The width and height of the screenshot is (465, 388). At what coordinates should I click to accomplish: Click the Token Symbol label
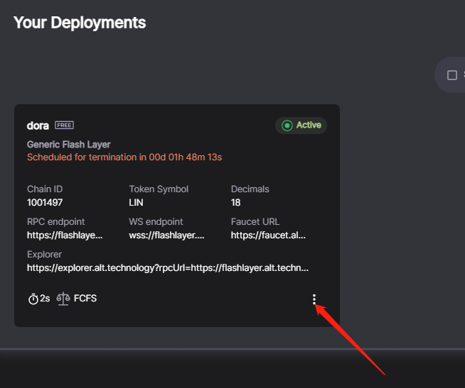click(159, 189)
